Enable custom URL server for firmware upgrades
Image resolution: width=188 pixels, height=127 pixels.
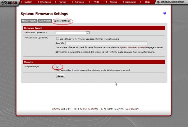pyautogui.click(x=57, y=38)
